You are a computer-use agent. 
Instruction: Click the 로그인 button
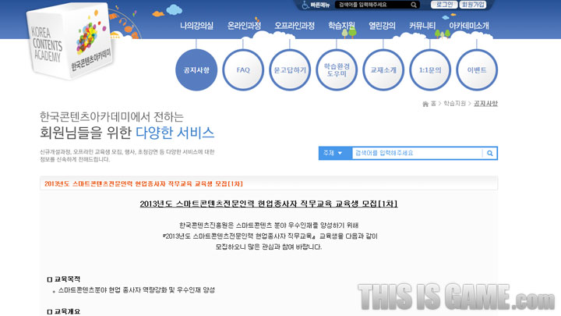(x=444, y=5)
